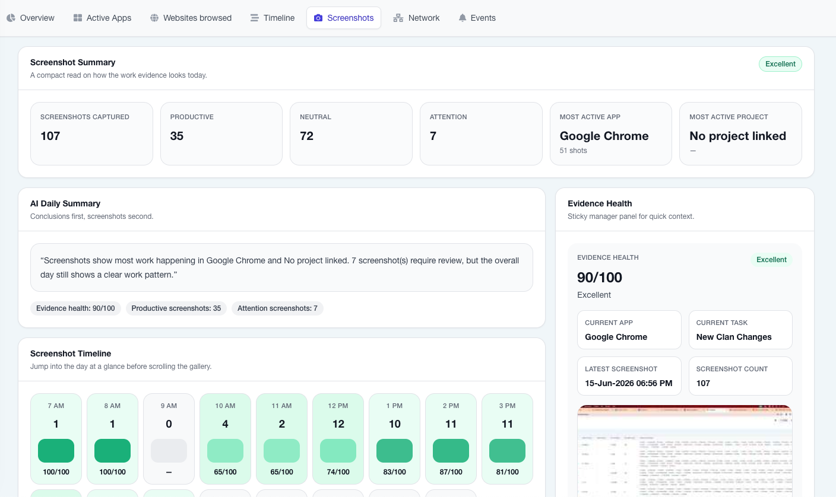Click the Network topology icon
The width and height of the screenshot is (836, 497).
(398, 18)
